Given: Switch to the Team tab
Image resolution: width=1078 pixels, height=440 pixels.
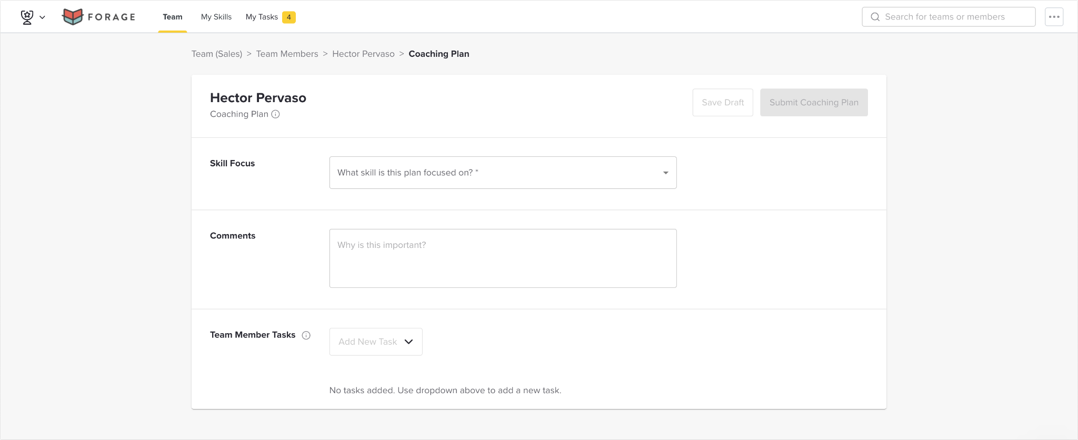Looking at the screenshot, I should tap(173, 17).
